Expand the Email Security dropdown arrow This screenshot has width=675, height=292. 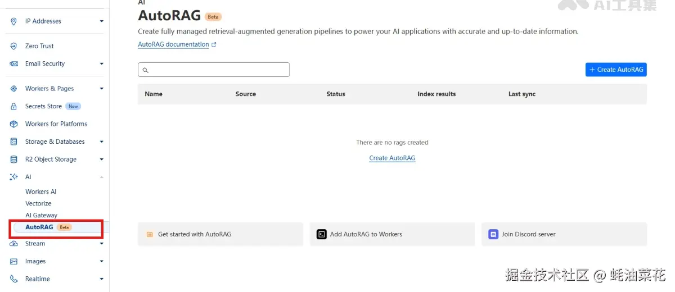[x=102, y=64]
